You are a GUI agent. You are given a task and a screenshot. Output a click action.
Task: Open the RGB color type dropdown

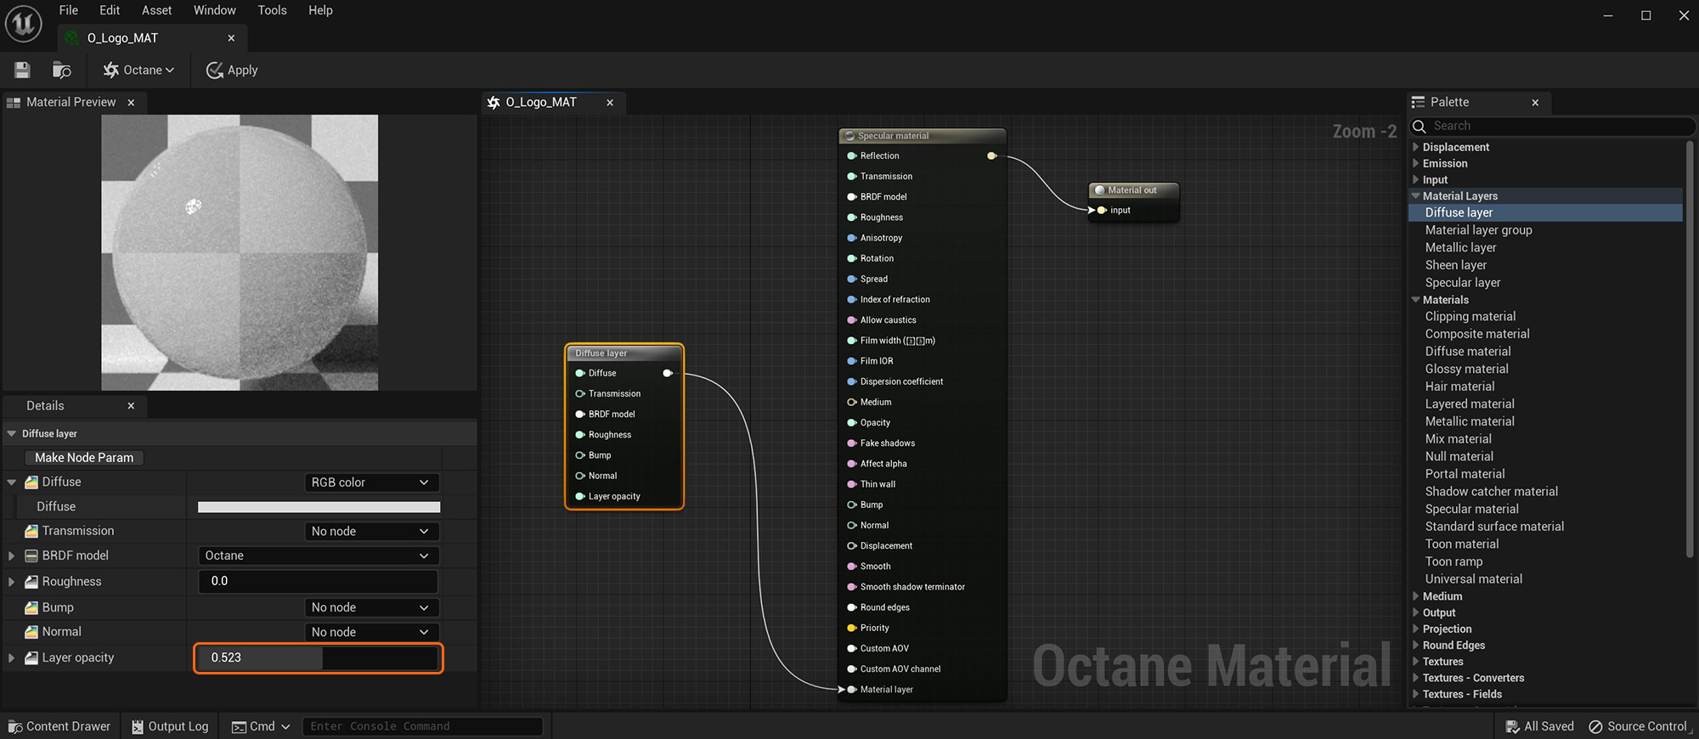coord(371,482)
